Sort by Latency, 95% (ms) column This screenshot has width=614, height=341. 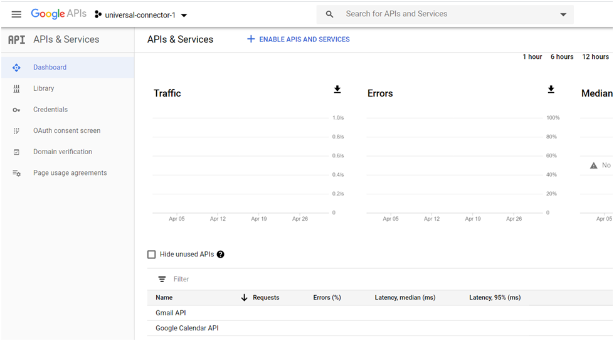tap(495, 298)
